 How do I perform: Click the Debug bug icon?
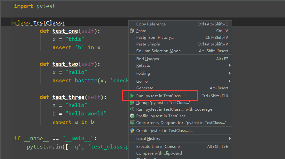click(132, 103)
